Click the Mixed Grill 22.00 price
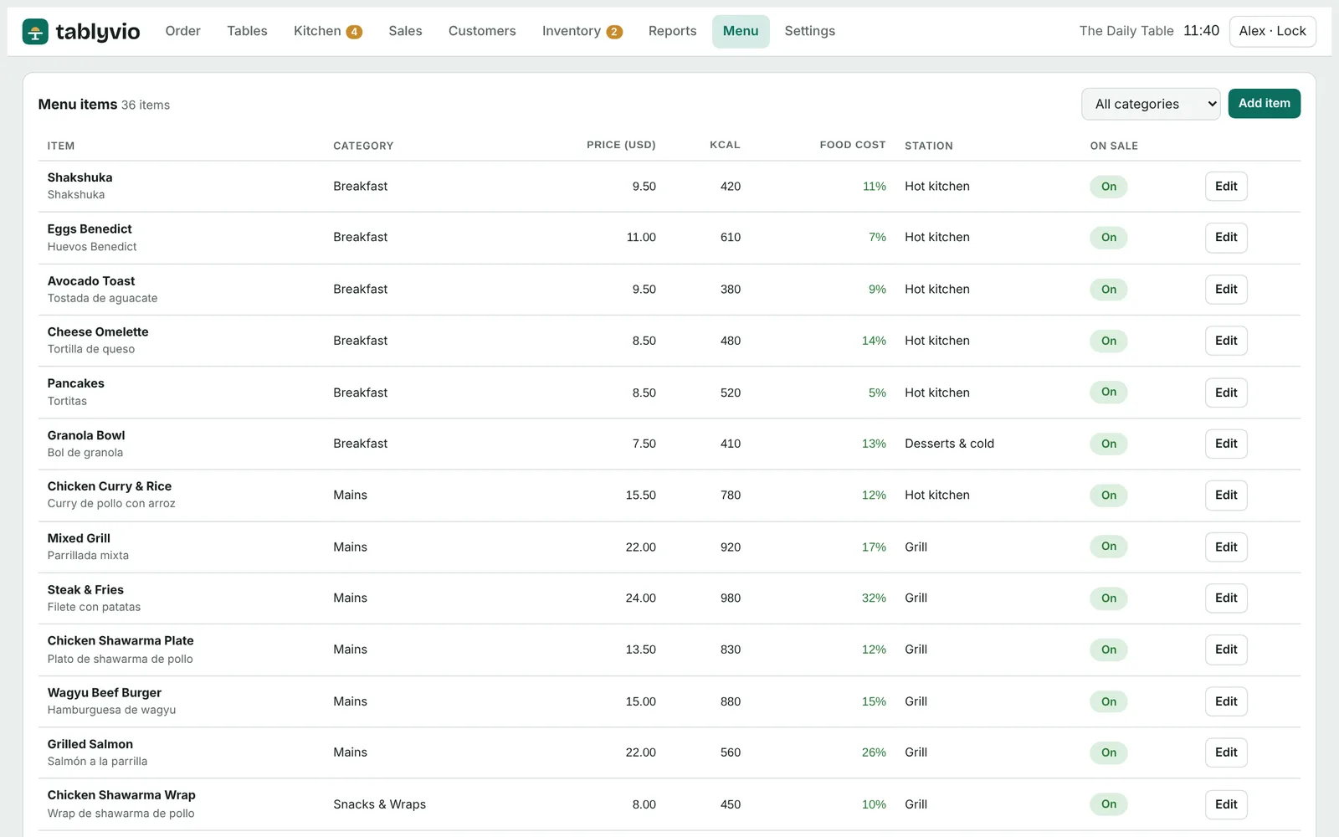This screenshot has height=837, width=1339. tap(640, 547)
